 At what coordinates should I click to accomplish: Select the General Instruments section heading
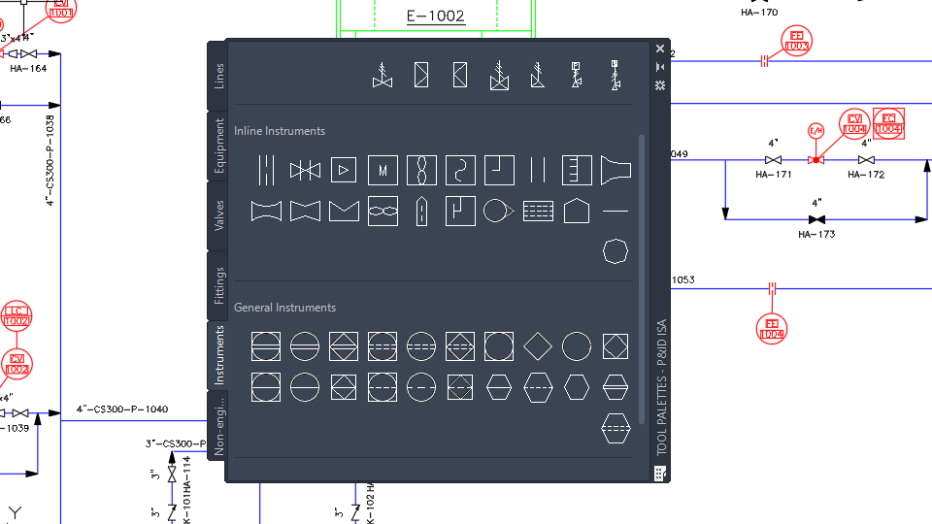284,308
